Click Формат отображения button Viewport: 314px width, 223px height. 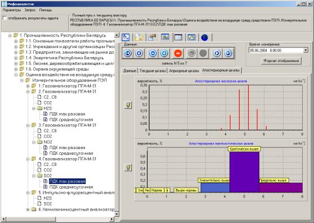[281, 60]
